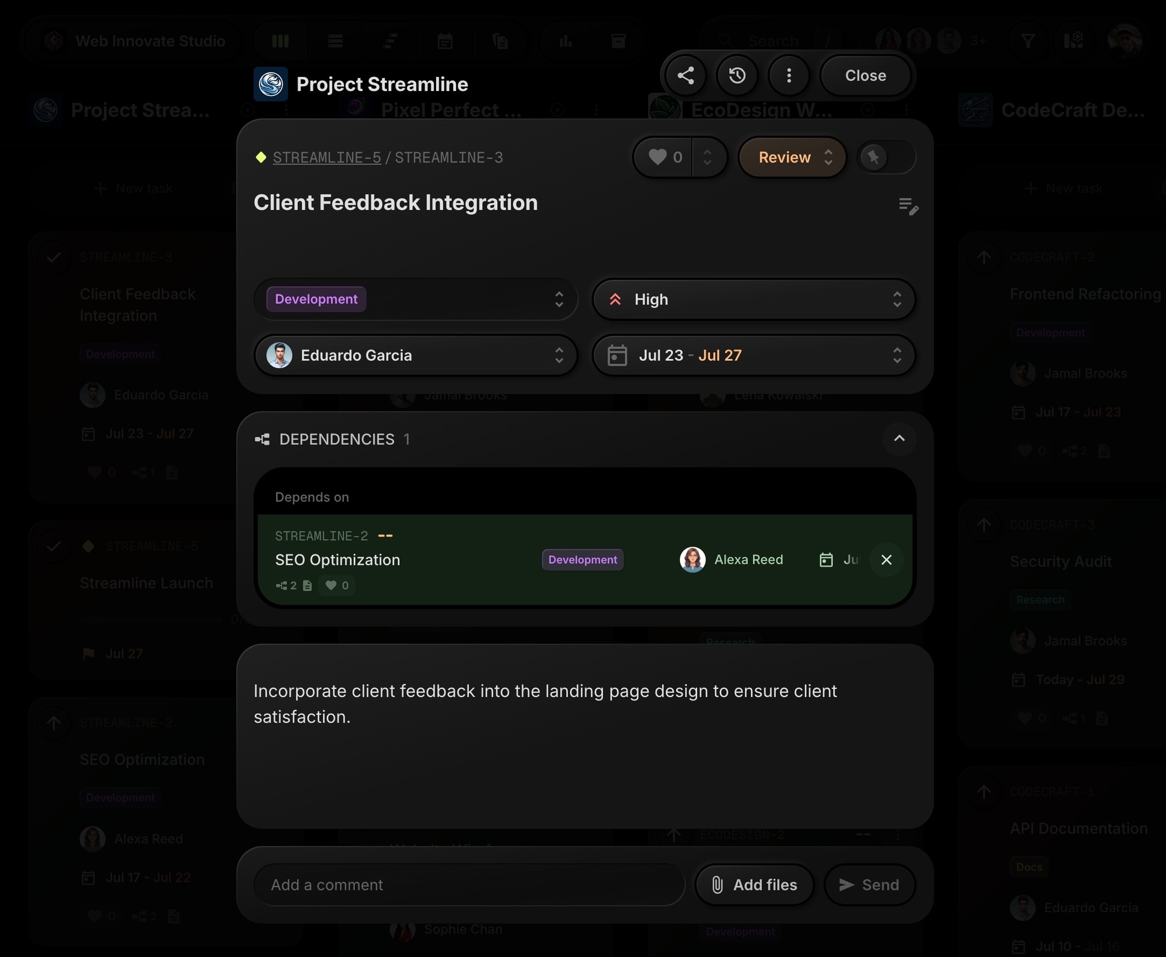Image resolution: width=1166 pixels, height=957 pixels.
Task: Toggle check on background STREAMLINE-3 card
Action: click(x=54, y=257)
